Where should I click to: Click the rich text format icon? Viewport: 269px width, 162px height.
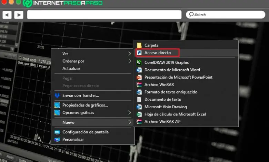tap(139, 92)
